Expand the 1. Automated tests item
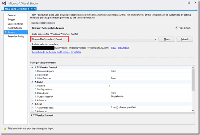Viewport: 200px width, 135px height. click(32, 107)
